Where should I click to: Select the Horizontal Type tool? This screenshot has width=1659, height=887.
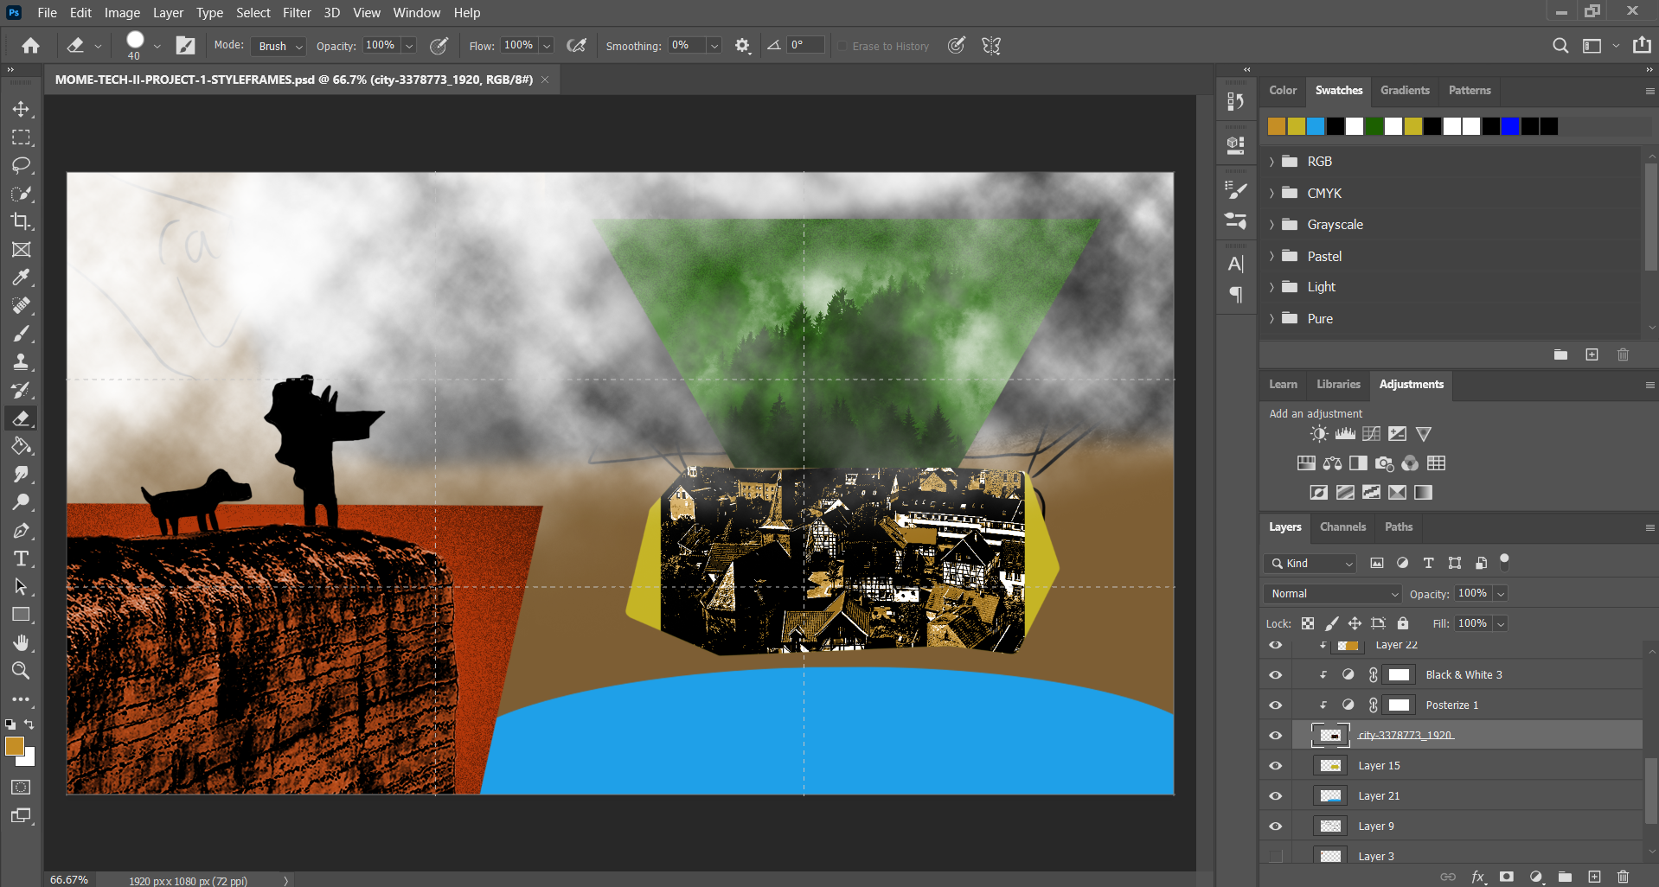click(x=21, y=558)
